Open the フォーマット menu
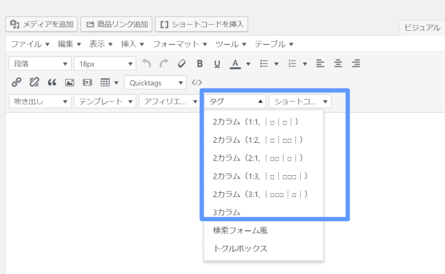445x274 pixels. [x=180, y=44]
